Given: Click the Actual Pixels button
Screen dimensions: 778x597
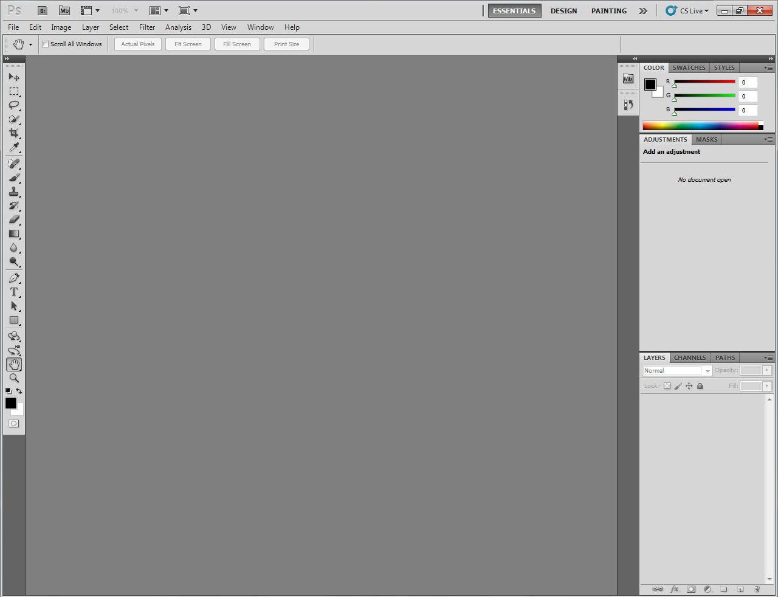Looking at the screenshot, I should 138,44.
